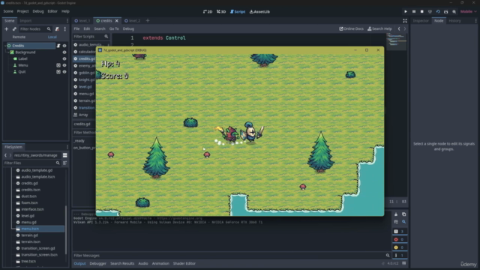The width and height of the screenshot is (480, 270).
Task: Toggle error messages filter in Output
Action: [400, 239]
